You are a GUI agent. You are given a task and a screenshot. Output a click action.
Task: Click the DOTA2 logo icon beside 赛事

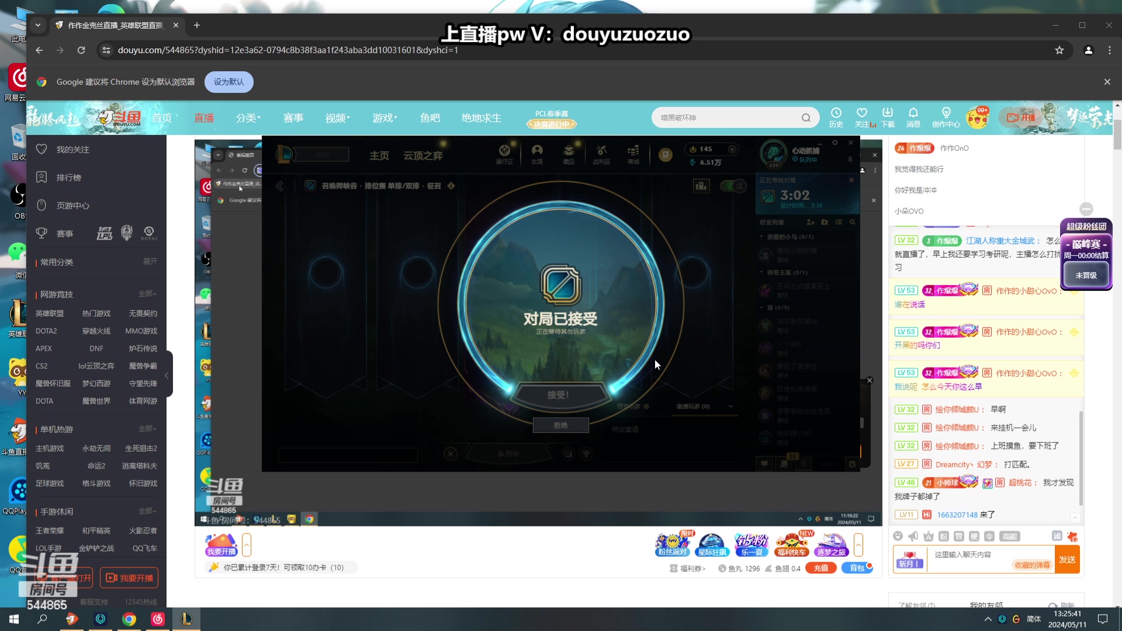pos(148,234)
